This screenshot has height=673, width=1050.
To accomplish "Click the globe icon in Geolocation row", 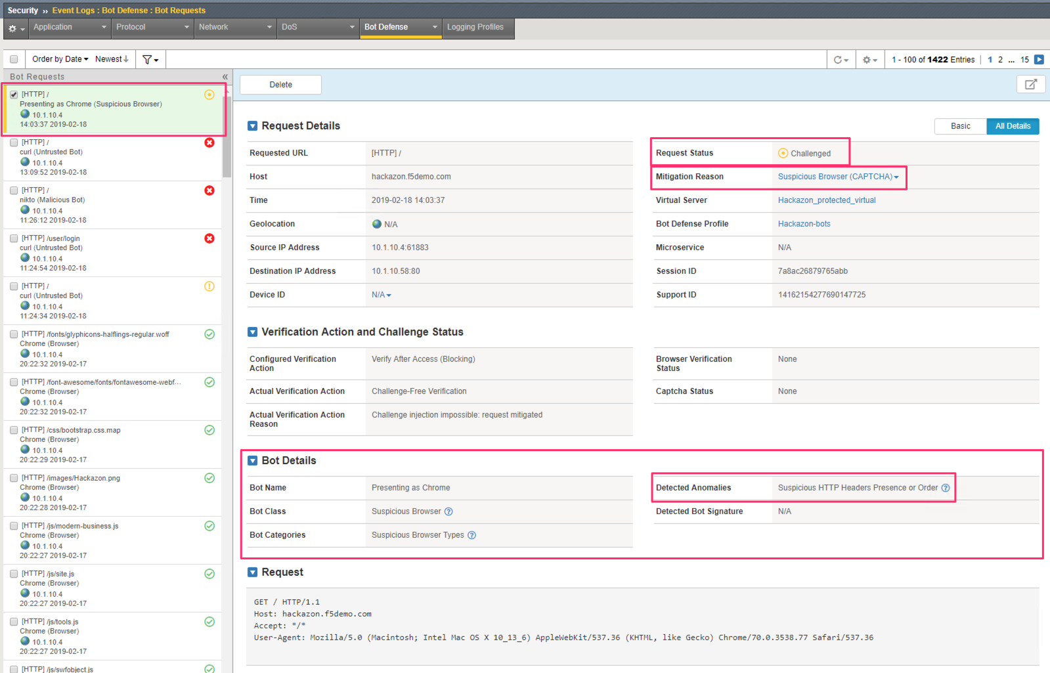I will [x=377, y=224].
